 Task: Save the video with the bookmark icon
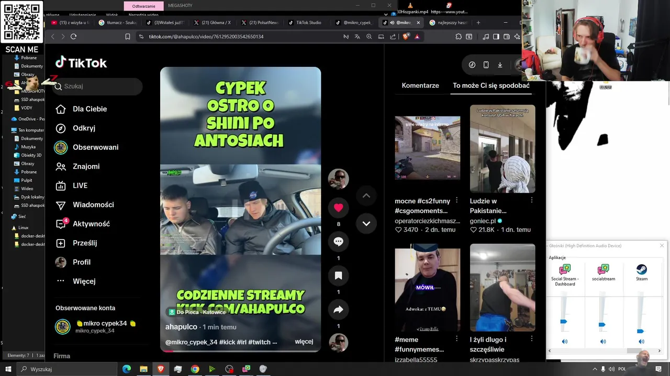click(338, 276)
